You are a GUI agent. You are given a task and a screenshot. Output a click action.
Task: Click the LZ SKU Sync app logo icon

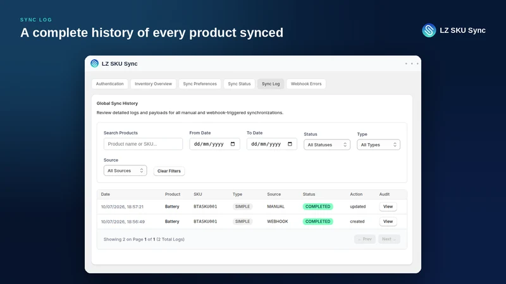click(x=94, y=64)
